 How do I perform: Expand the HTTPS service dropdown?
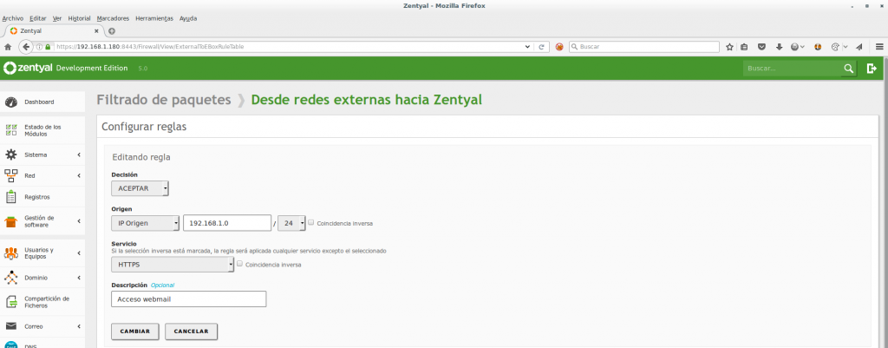173,265
